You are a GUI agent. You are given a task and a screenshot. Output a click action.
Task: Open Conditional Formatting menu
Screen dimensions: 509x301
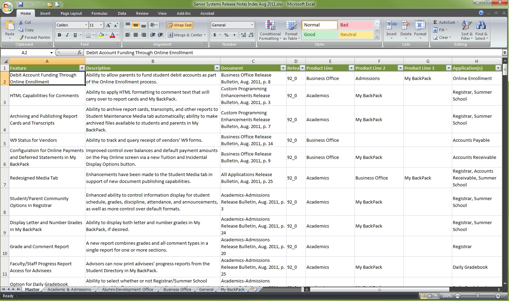click(x=270, y=30)
